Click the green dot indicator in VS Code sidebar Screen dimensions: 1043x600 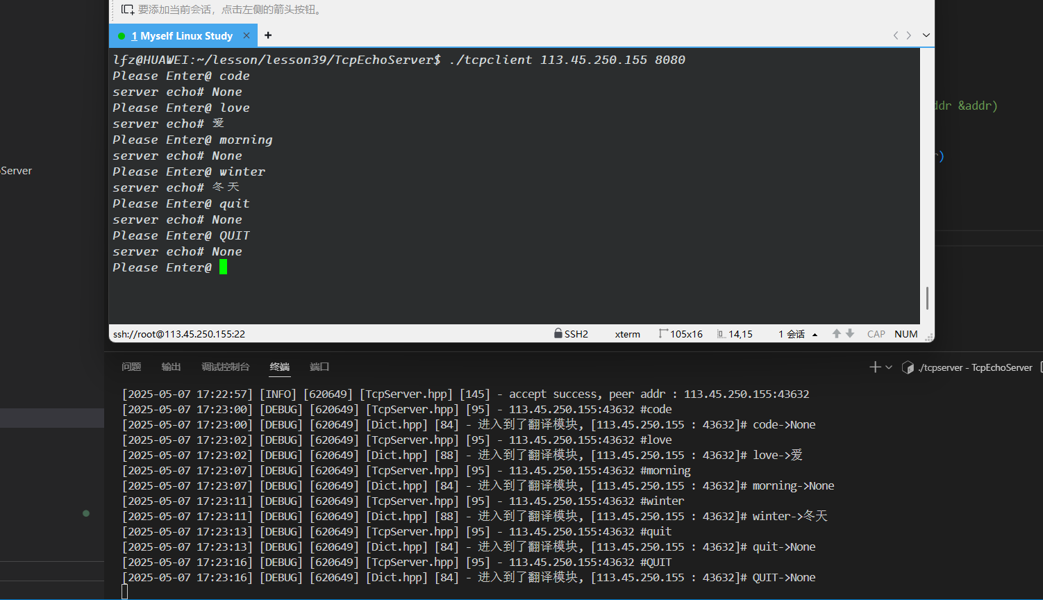point(86,513)
